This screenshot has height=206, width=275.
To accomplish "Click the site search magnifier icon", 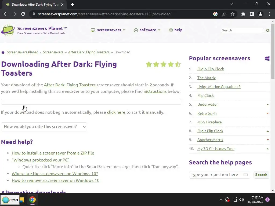I will point(268,31).
